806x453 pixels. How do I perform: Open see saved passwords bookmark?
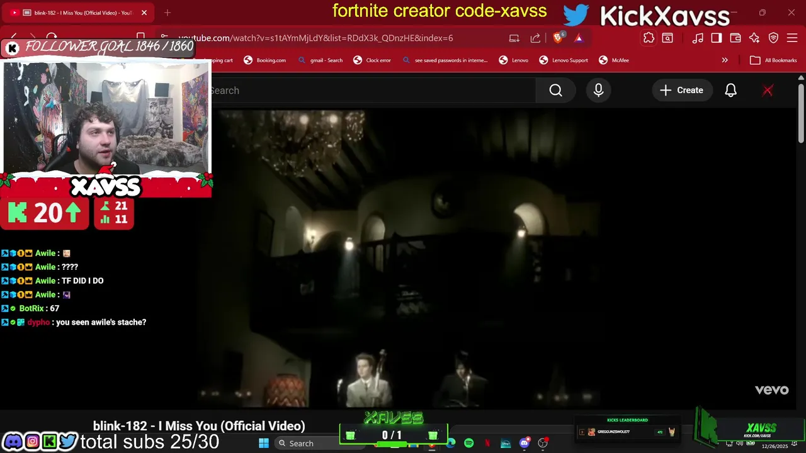tap(445, 60)
